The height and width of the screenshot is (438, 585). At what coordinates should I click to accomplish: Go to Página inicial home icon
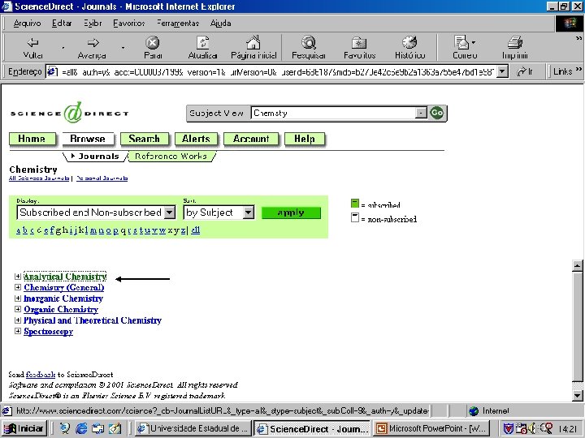coord(253,42)
